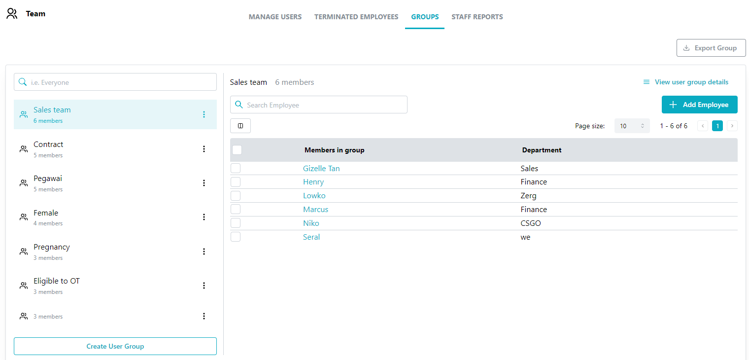
Task: Focus the group search field 'i.e. Everyone'
Action: (x=115, y=82)
